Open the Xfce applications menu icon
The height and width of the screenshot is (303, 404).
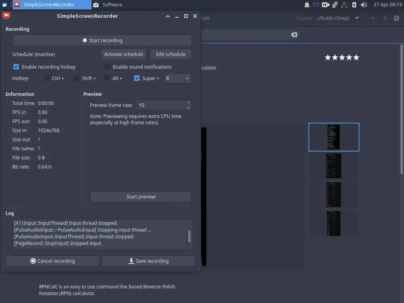click(5, 5)
